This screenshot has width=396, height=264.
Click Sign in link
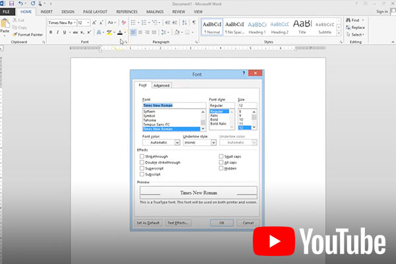click(382, 12)
